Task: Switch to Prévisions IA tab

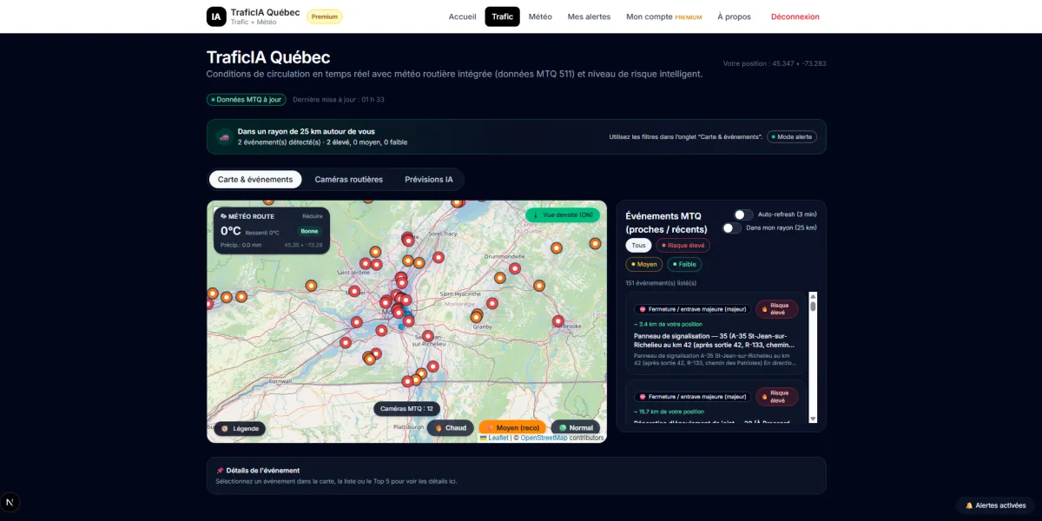Action: [429, 180]
